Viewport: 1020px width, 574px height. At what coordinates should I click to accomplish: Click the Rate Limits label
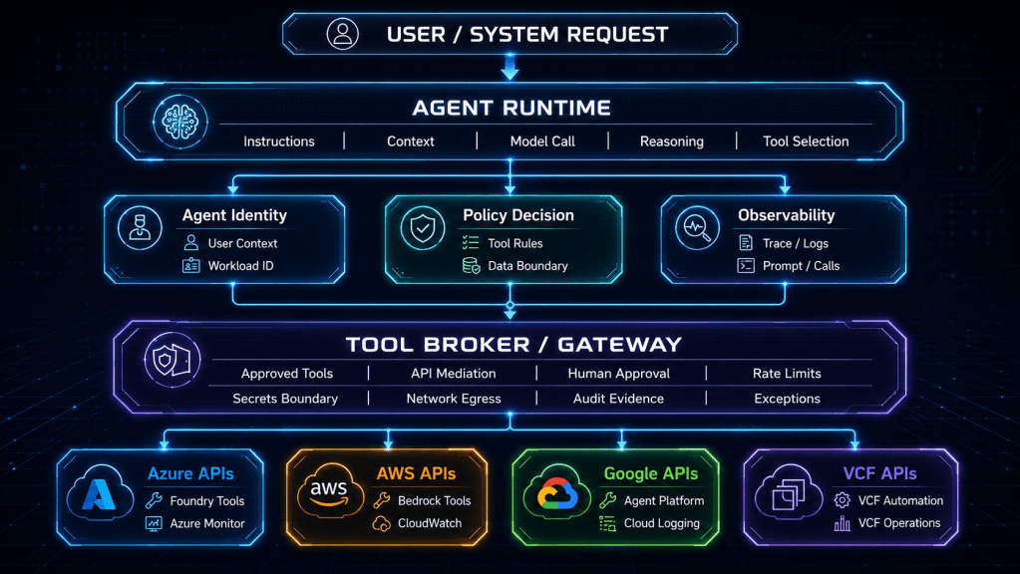pos(787,373)
